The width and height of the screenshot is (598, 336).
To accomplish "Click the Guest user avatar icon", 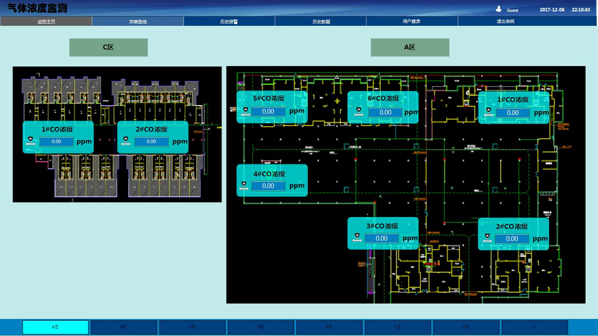I will click(499, 9).
